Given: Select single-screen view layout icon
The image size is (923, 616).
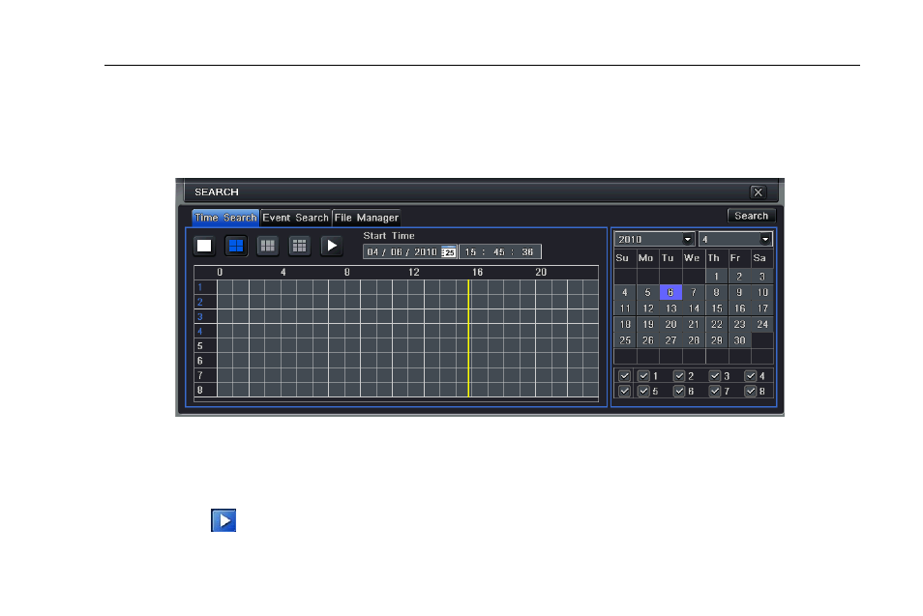Looking at the screenshot, I should coord(204,246).
